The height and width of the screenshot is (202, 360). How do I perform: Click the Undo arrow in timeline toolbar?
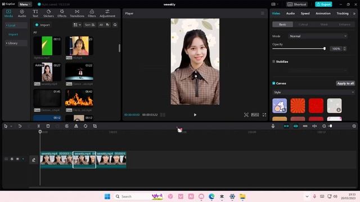(20, 126)
